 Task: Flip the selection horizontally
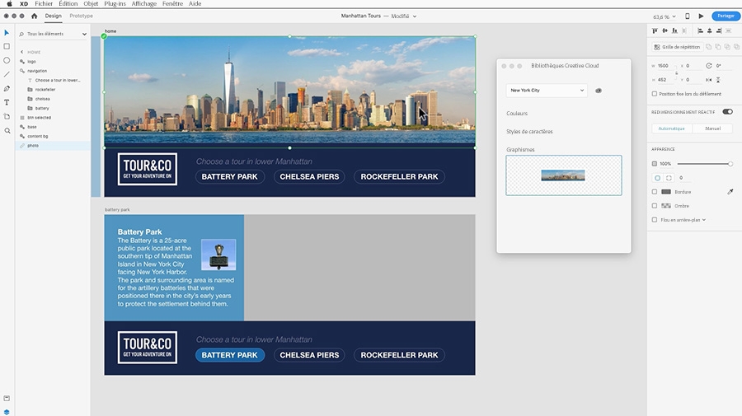click(708, 80)
